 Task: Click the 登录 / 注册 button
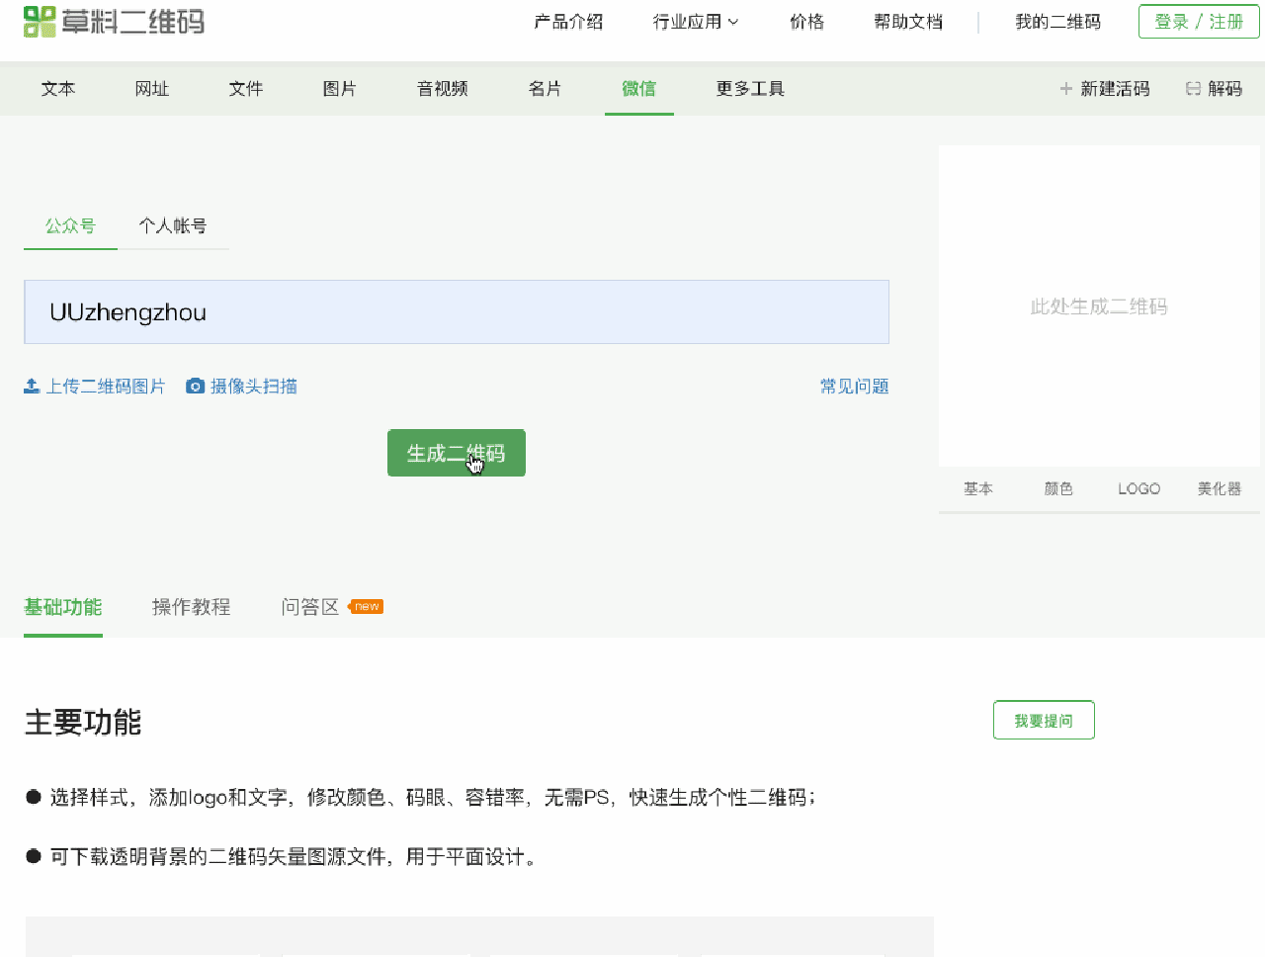click(1199, 22)
